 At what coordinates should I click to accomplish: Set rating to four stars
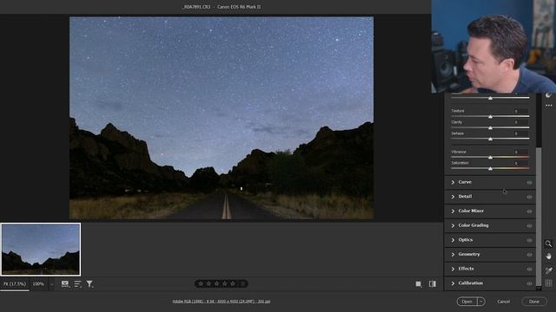click(x=225, y=283)
